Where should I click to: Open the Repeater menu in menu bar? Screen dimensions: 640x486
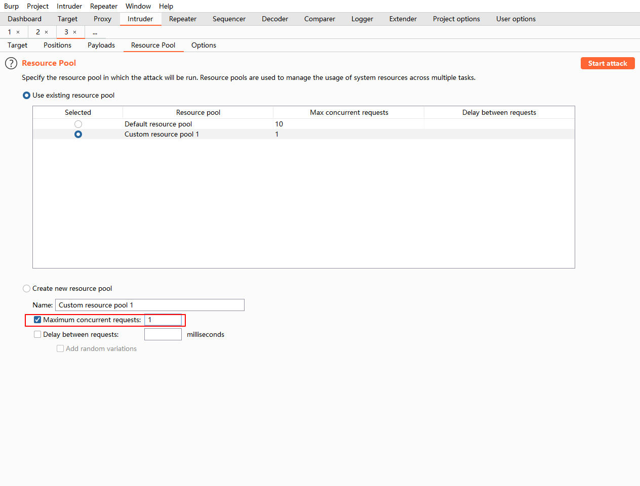click(x=104, y=6)
